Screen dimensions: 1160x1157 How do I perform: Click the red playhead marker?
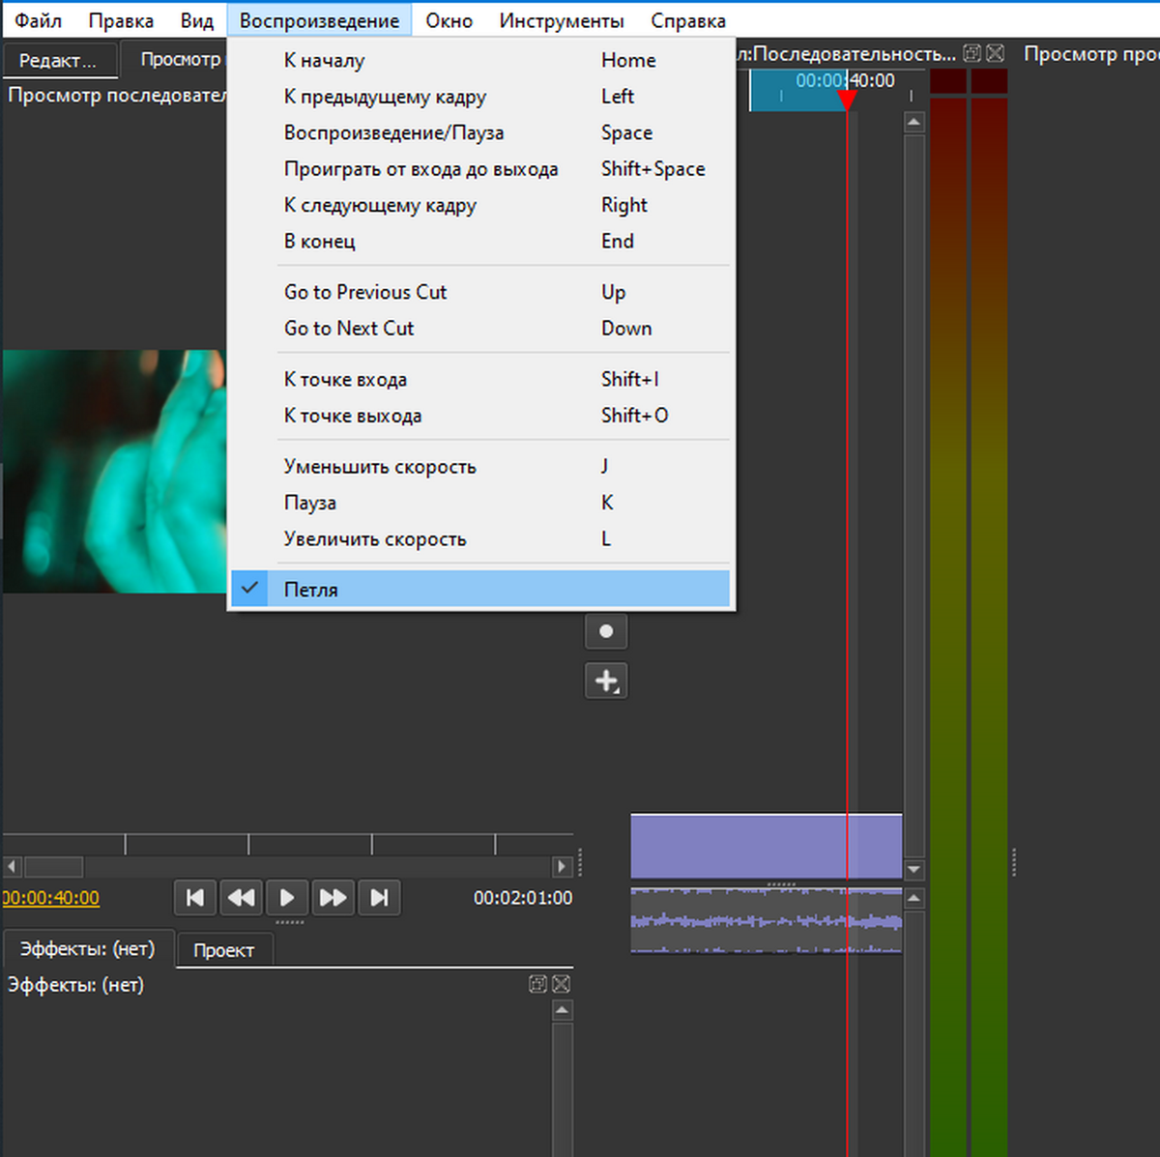847,100
